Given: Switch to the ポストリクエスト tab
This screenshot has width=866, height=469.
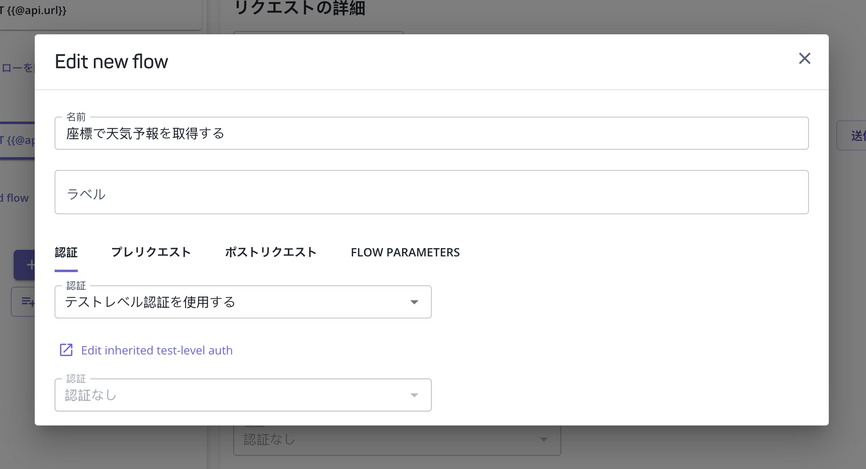Looking at the screenshot, I should click(271, 252).
